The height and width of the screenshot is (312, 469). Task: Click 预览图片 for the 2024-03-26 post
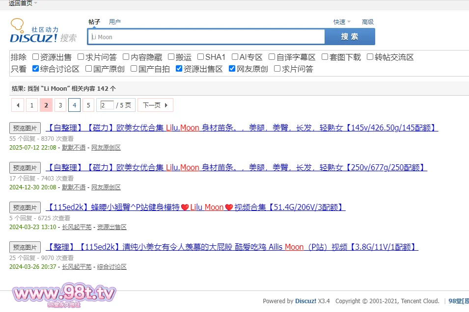tap(25, 247)
